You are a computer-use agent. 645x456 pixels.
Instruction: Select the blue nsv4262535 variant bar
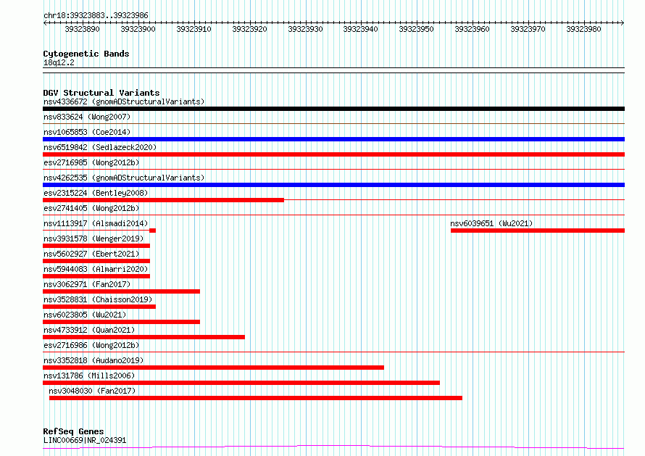pos(333,185)
